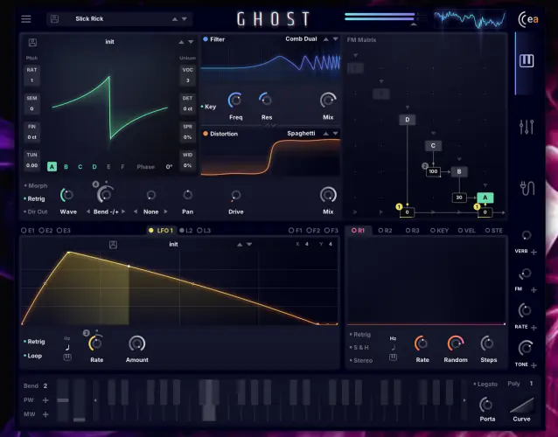
Task: Enable the oscillator Morph option
Action: point(36,185)
